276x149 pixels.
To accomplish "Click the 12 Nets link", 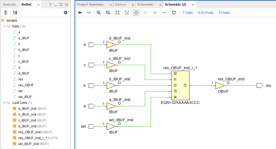I will click(224, 13).
